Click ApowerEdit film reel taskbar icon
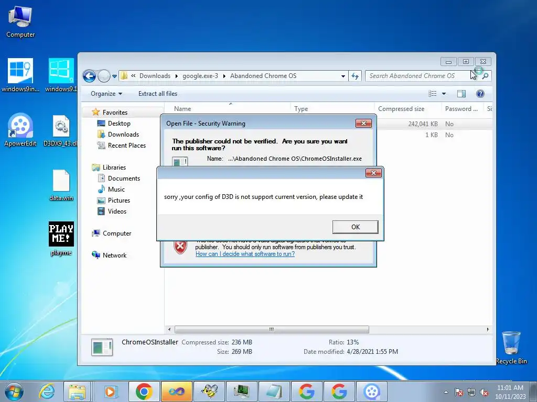 (372, 392)
